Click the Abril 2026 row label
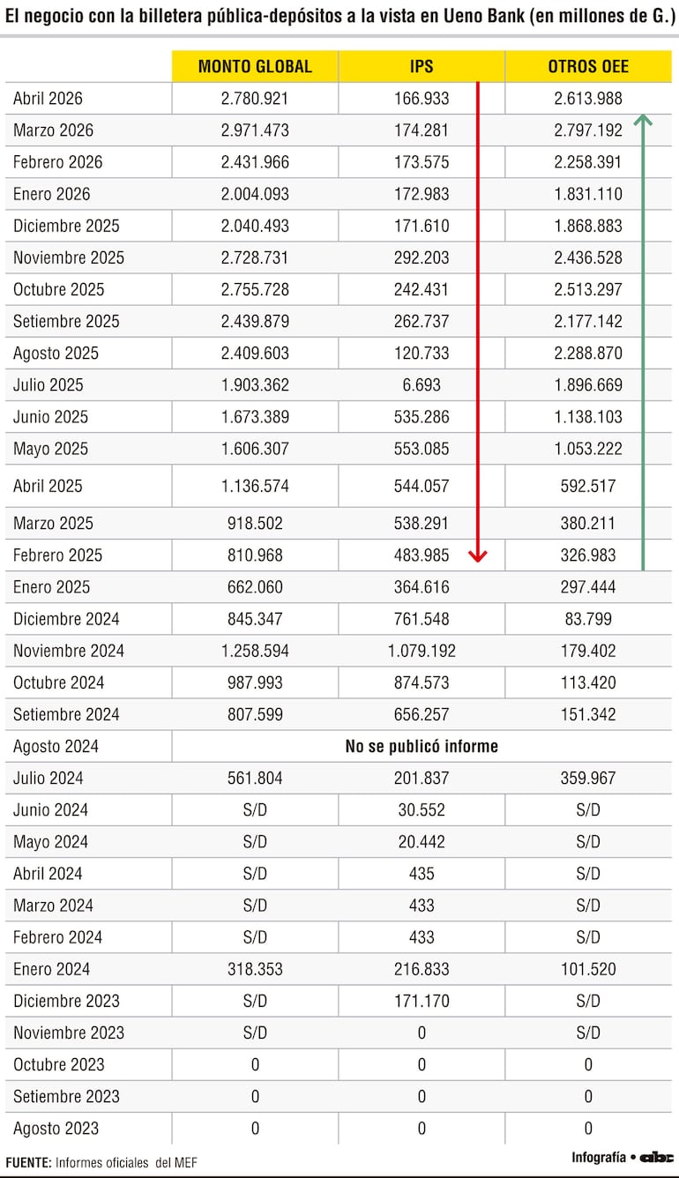 [x=48, y=99]
